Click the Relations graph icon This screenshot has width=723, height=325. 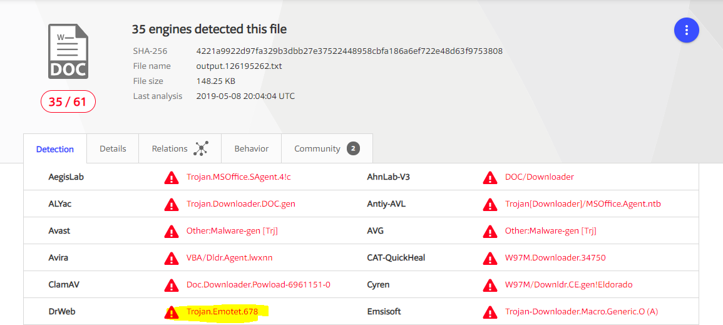(201, 148)
